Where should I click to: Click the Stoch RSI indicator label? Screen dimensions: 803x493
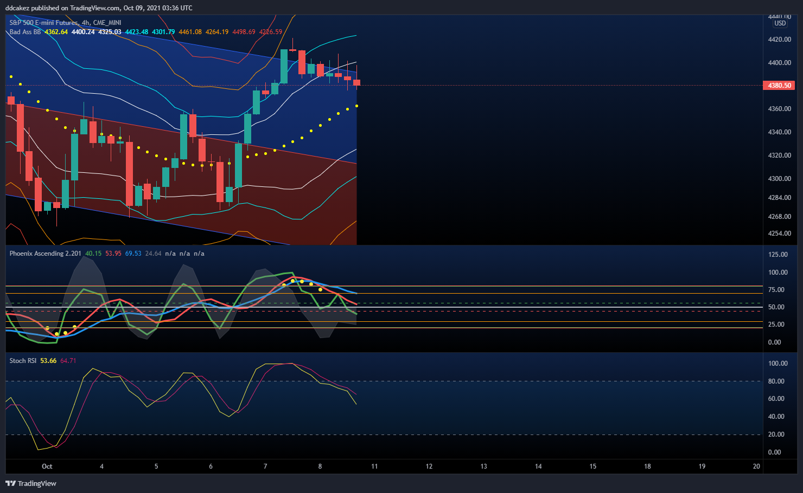click(23, 361)
